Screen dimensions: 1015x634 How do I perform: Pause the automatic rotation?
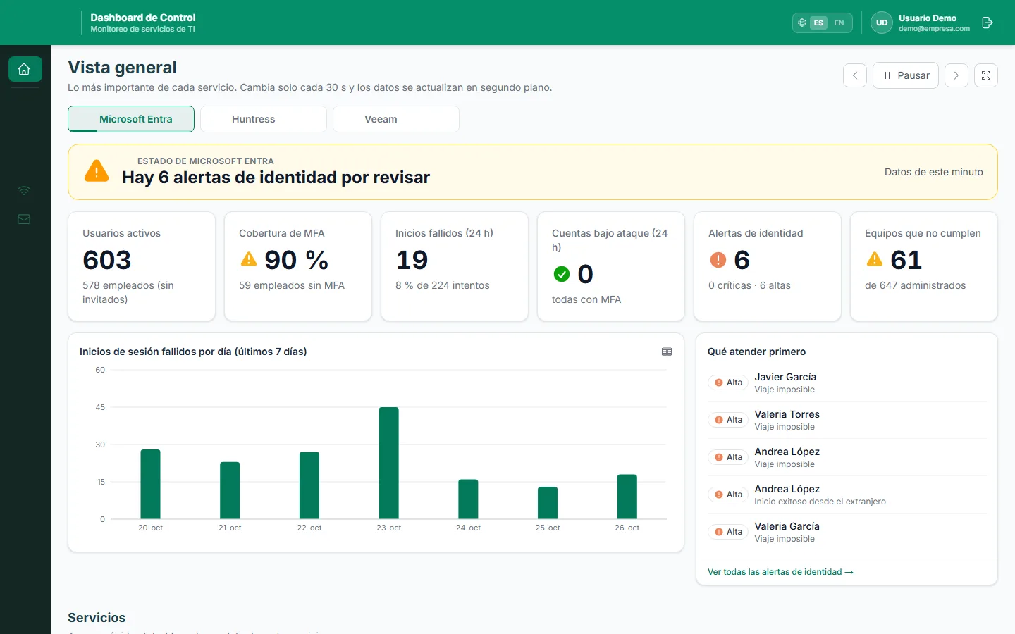[x=906, y=75]
